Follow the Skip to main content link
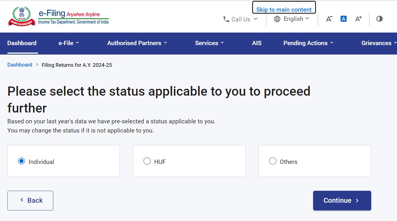Screen dimensions: 397x221 pos(284,9)
